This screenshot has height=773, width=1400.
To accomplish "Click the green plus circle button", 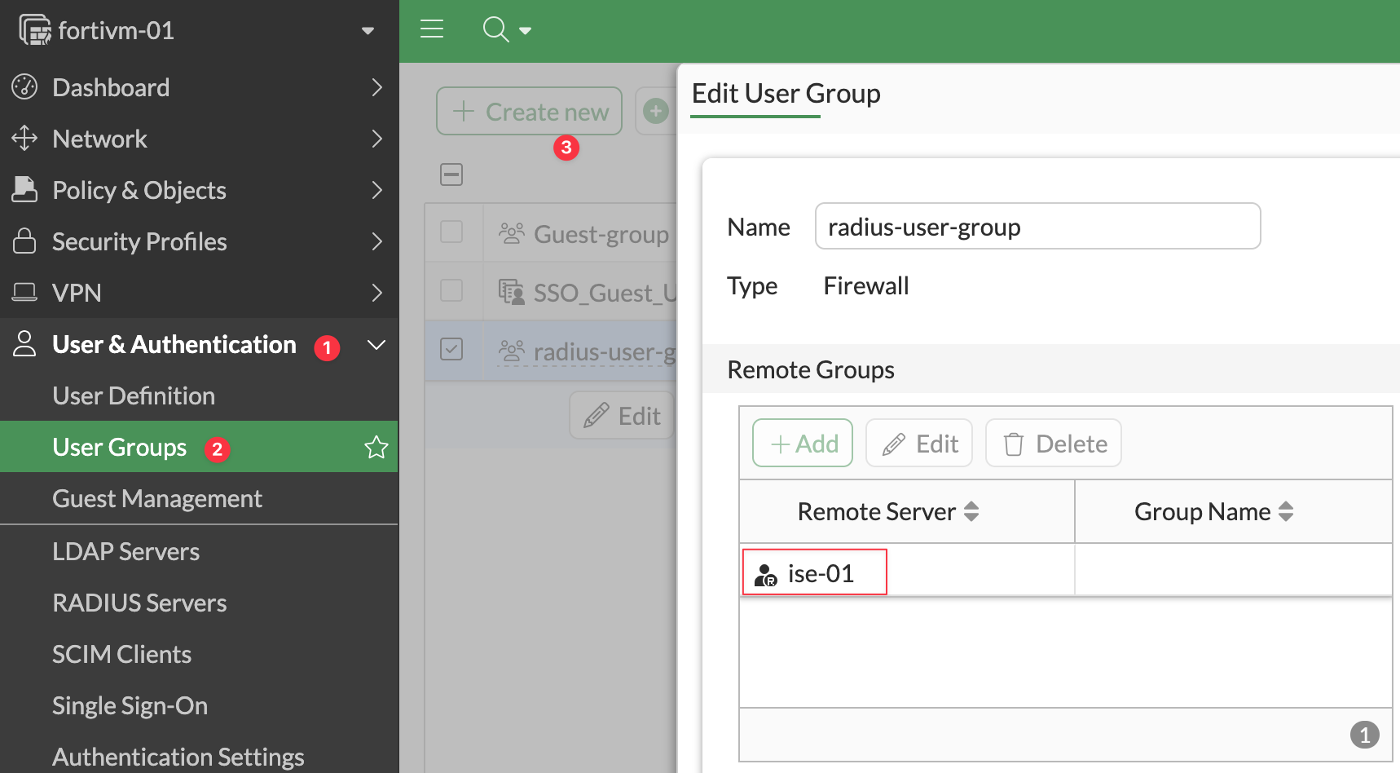I will pos(656,111).
